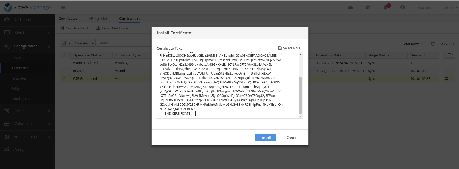
Task: Open the tasks list icon in header
Action: 368,7
